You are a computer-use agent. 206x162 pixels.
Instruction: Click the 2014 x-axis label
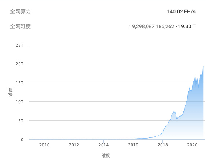coord(103,145)
